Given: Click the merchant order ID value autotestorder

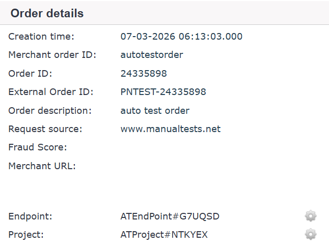Looking at the screenshot, I should (151, 55).
